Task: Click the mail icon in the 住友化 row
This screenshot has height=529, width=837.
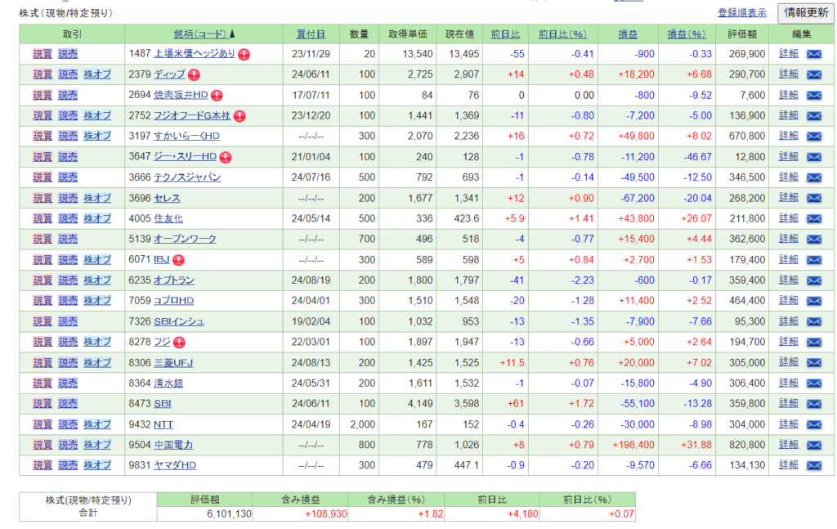Action: [x=813, y=218]
